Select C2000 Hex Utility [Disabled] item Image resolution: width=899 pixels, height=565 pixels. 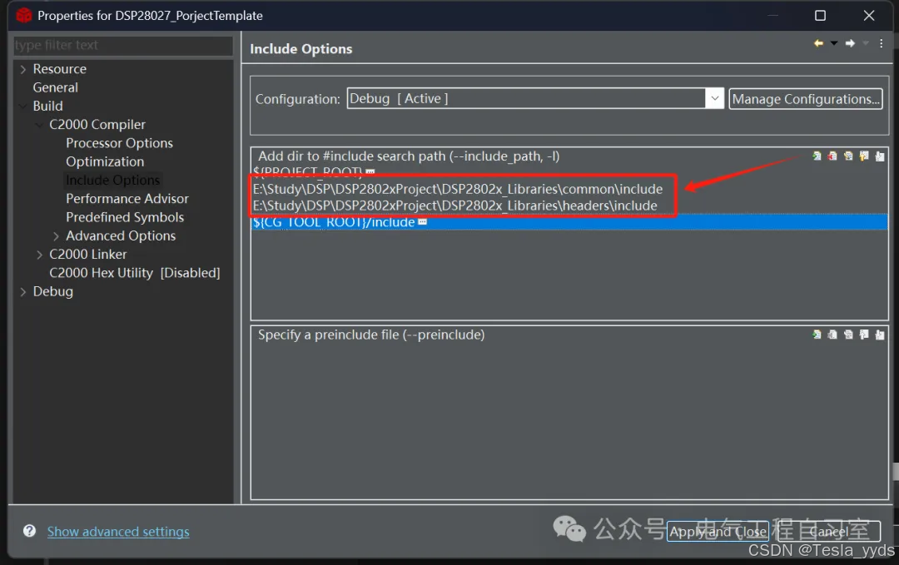point(135,273)
